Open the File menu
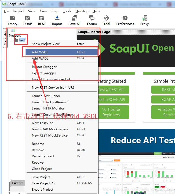The width and height of the screenshot is (175, 194). click(x=7, y=11)
